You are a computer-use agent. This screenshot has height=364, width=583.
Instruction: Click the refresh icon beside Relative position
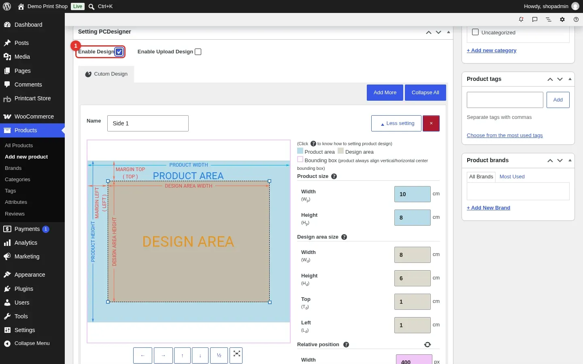pyautogui.click(x=428, y=345)
